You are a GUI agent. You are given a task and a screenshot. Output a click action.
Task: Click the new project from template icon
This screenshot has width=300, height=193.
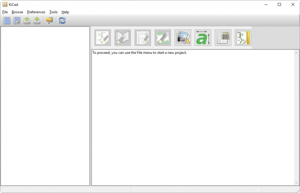(x=17, y=20)
